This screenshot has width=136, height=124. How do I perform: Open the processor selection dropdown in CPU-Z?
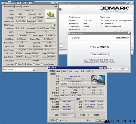75,115
